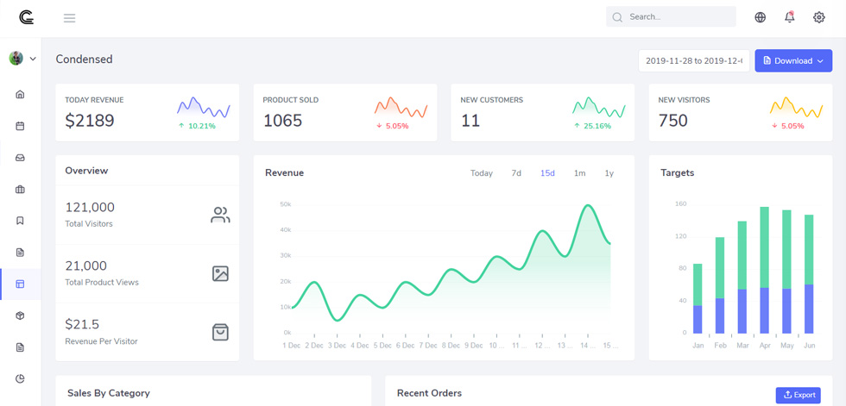This screenshot has width=846, height=406.
Task: Open the Download dropdown button
Action: tap(793, 61)
